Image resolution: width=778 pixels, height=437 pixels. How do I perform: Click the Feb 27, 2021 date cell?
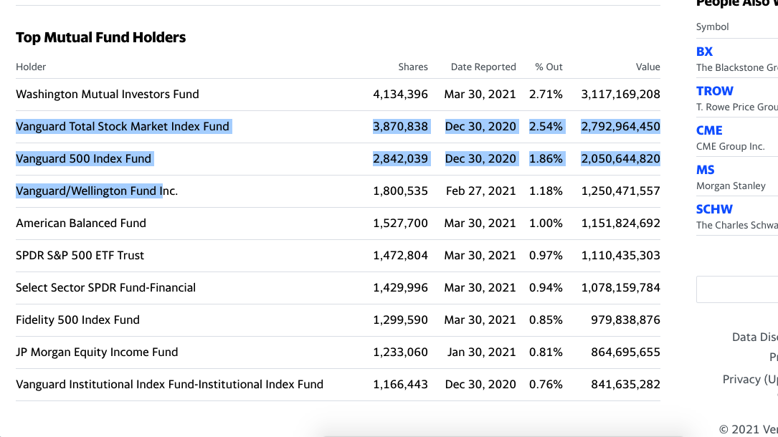click(481, 191)
